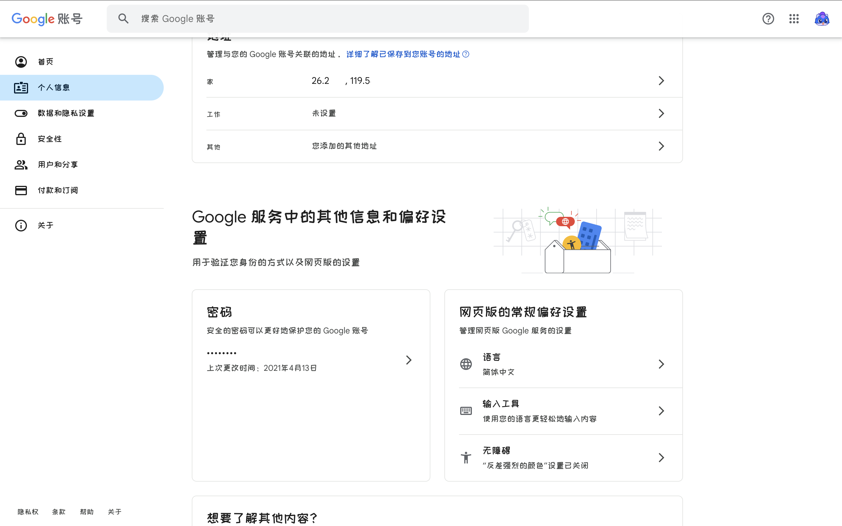Click 上次更改时间 password date text
The height and width of the screenshot is (526, 842).
click(x=262, y=368)
